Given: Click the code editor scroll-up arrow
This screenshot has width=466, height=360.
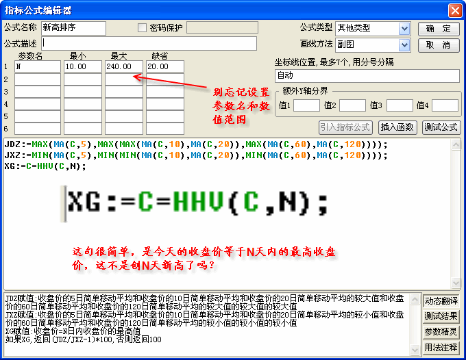Looking at the screenshot, I should click(x=456, y=145).
